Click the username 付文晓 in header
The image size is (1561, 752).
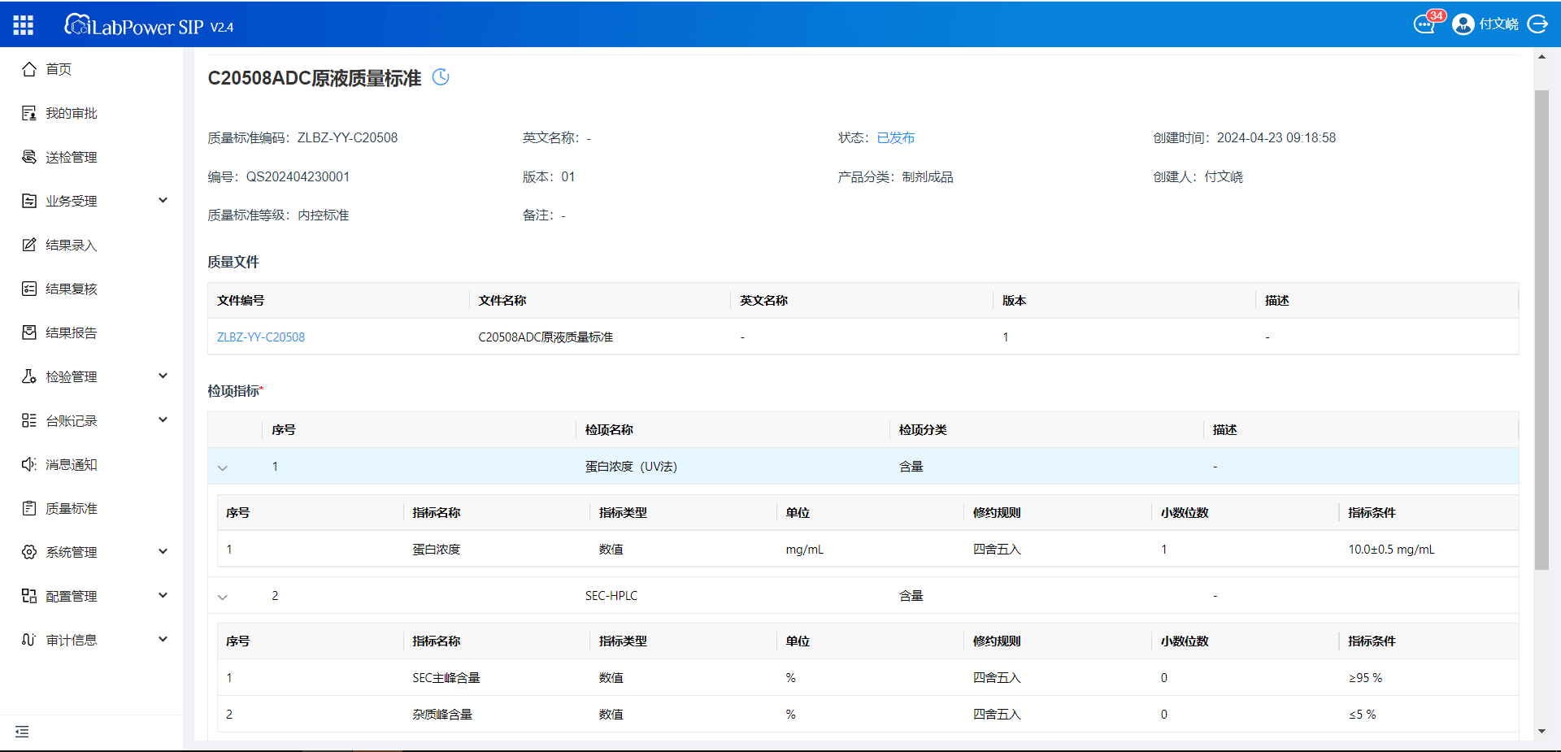pos(1499,24)
